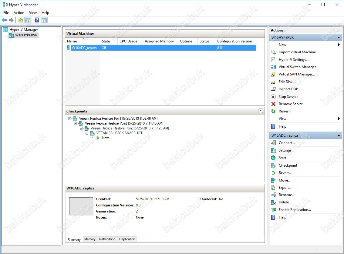The image size is (344, 254).
Task: Click Stop Service action link
Action: point(288,97)
